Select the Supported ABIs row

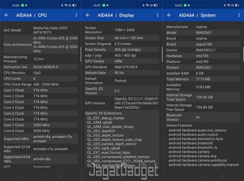(41, 139)
